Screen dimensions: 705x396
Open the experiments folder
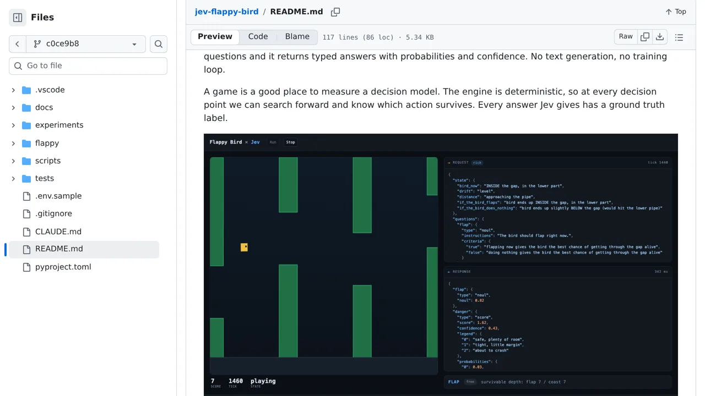59,125
